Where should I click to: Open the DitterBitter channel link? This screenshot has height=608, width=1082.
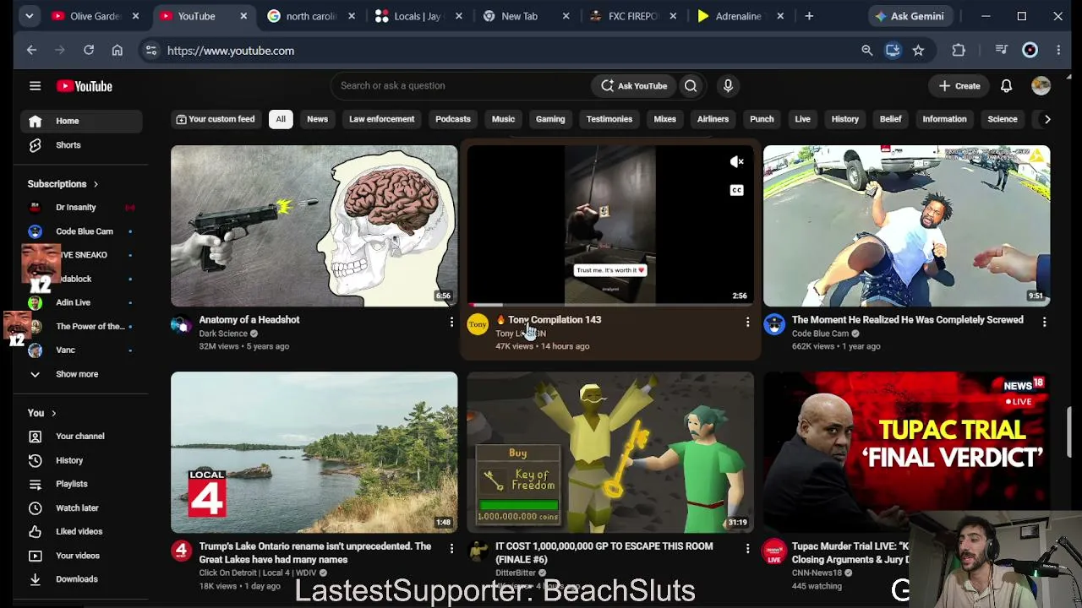click(516, 573)
